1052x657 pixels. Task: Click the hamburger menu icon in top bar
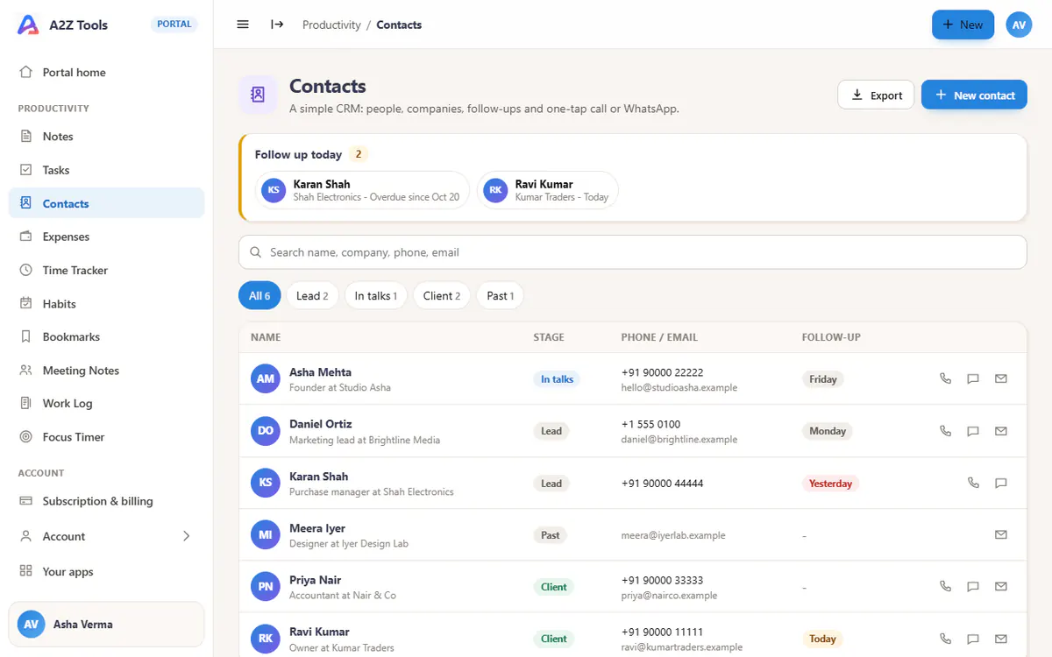(x=243, y=25)
